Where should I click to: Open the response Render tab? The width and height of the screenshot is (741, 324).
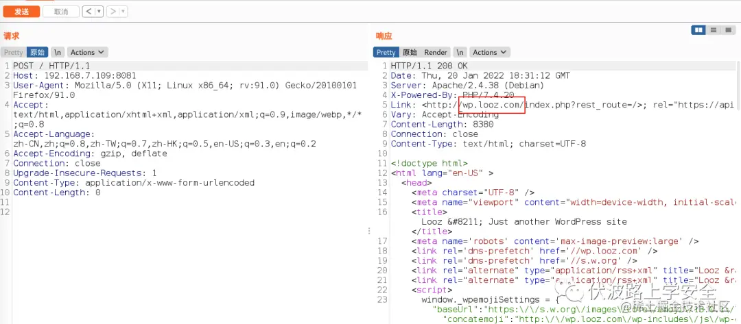point(436,52)
